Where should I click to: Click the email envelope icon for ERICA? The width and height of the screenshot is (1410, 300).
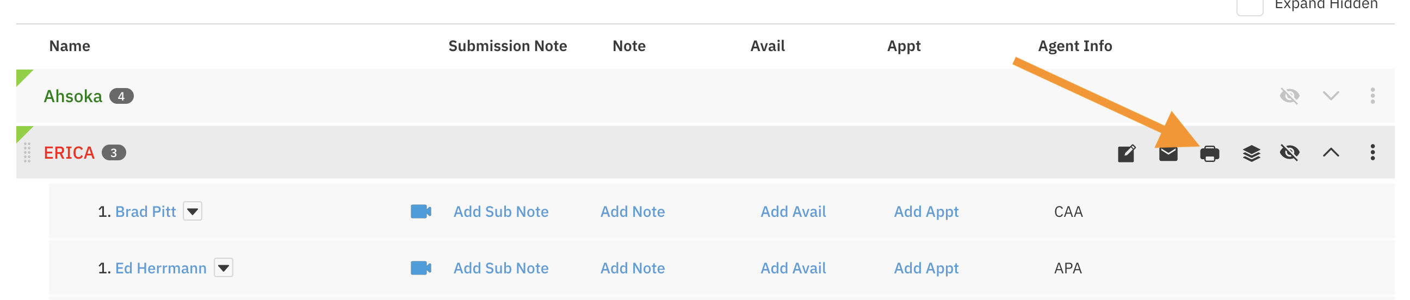tap(1168, 154)
